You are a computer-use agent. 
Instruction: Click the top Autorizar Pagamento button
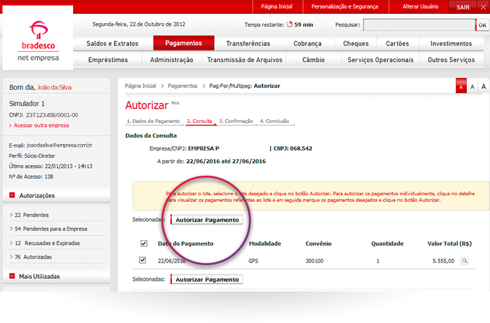tap(207, 220)
